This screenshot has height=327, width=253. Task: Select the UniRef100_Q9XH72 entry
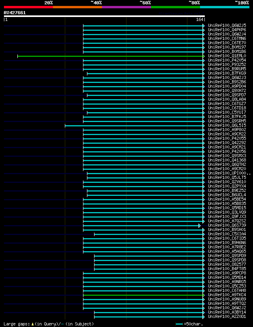pos(227,91)
